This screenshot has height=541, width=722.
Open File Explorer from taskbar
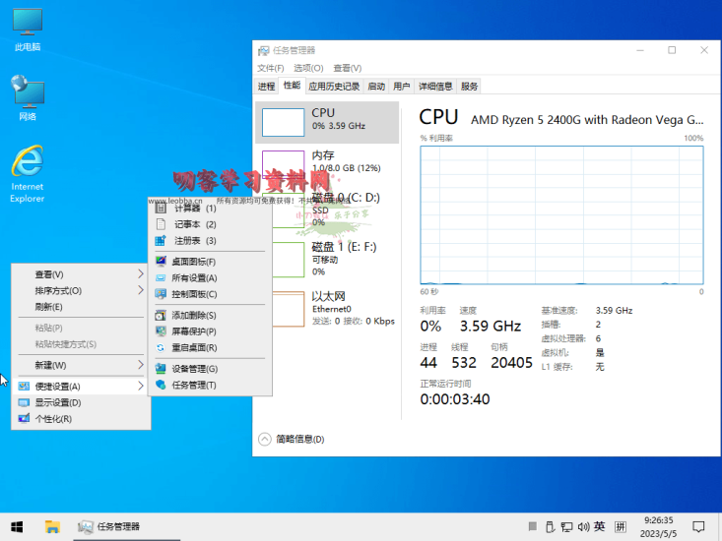(x=52, y=527)
